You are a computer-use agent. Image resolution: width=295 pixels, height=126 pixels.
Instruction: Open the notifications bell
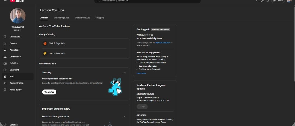(x=267, y=1)
